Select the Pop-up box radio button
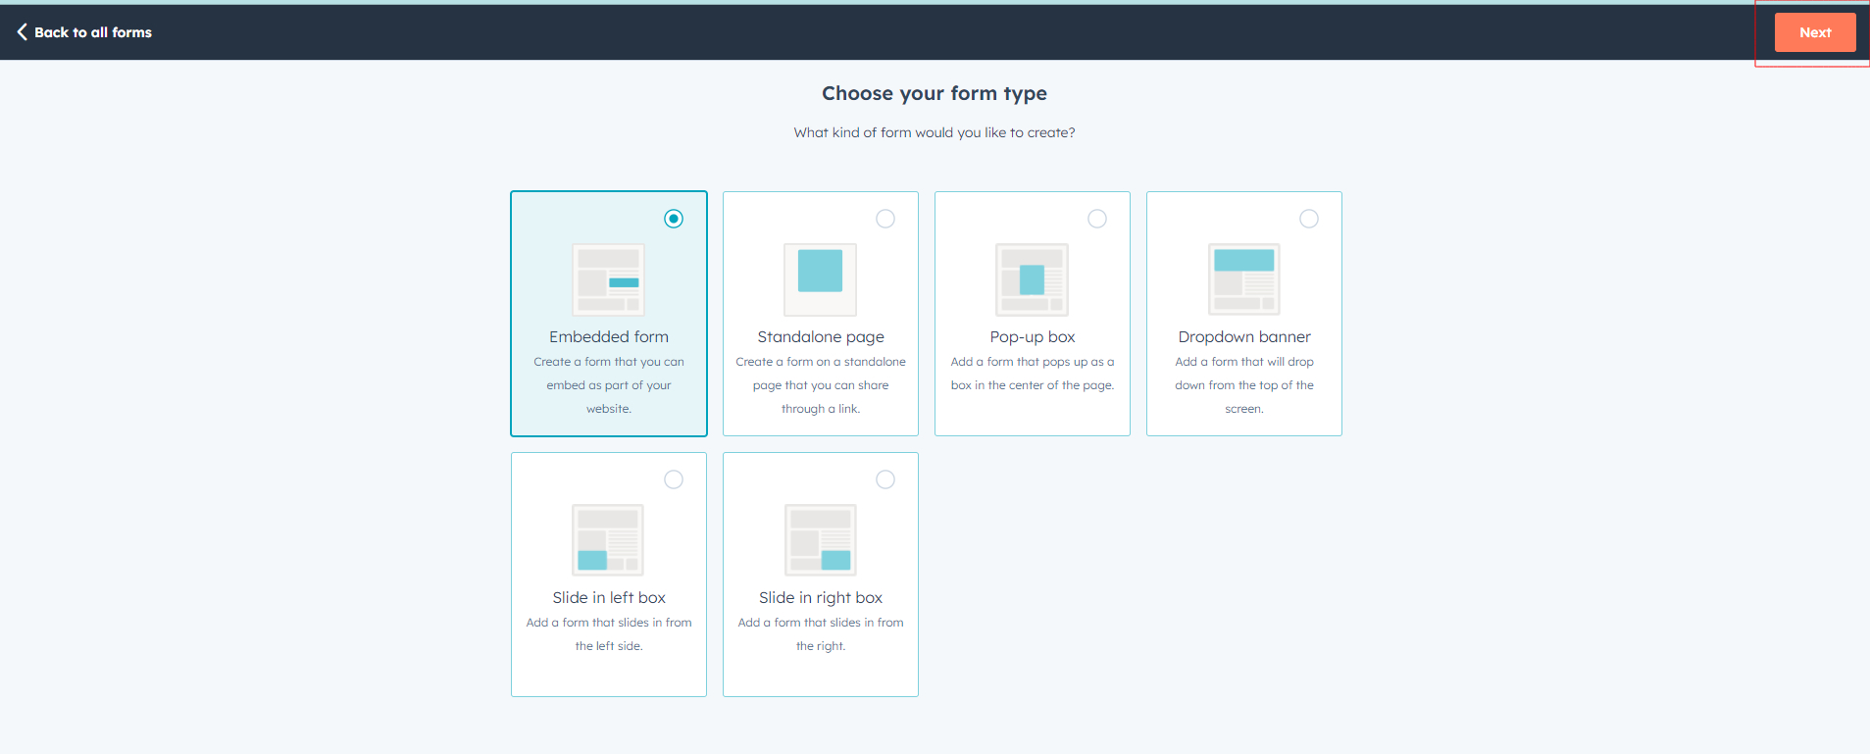This screenshot has width=1870, height=754. click(1097, 219)
